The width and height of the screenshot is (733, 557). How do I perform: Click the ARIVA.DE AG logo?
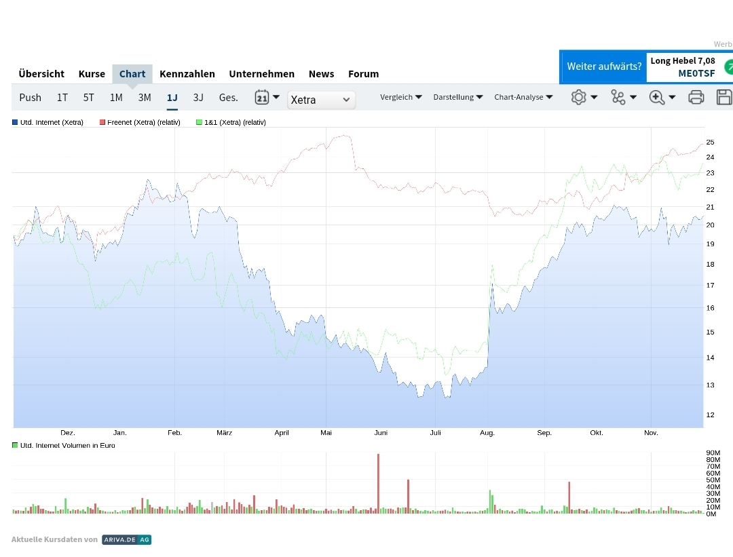click(127, 540)
